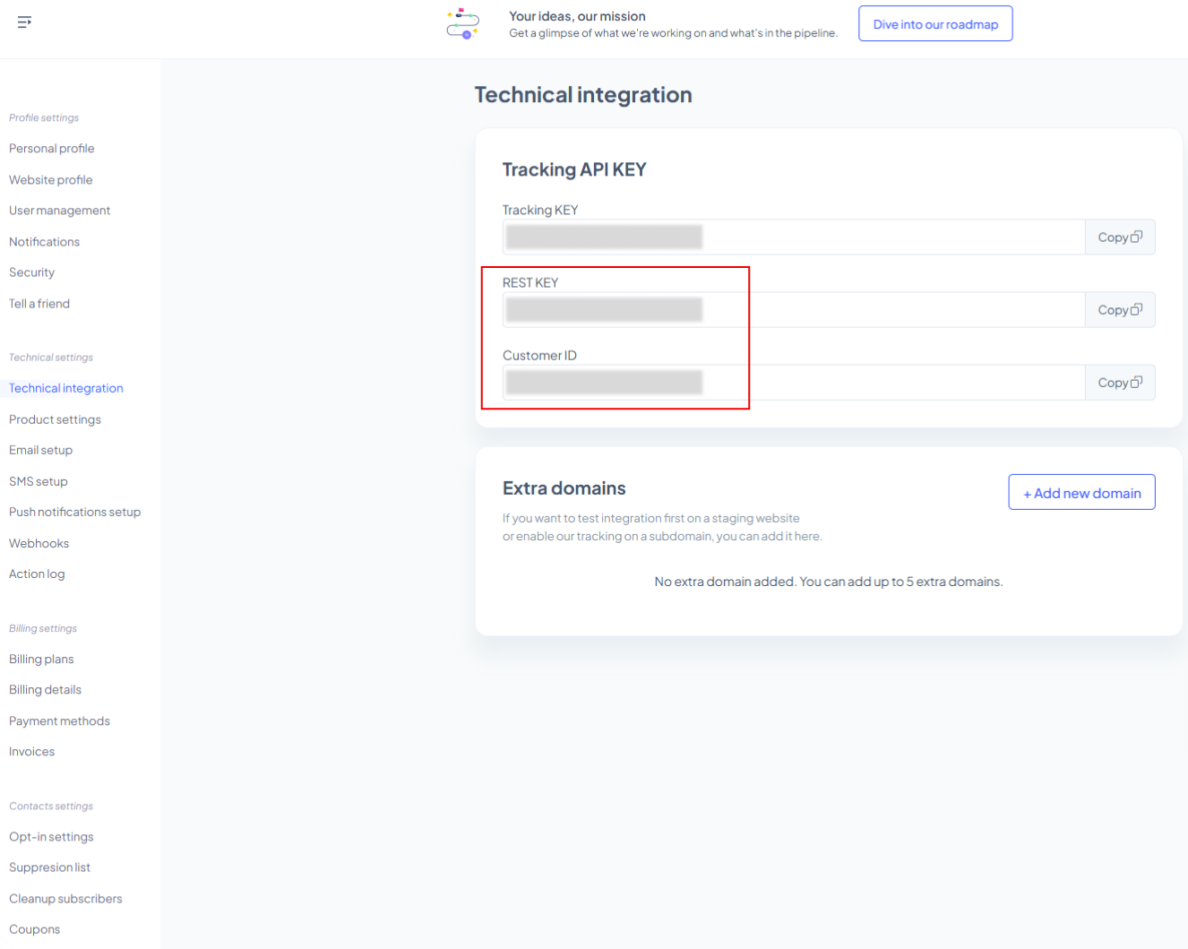Click the roadmap illustration icon in banner
Screen dimensions: 1188x949
[x=463, y=24]
